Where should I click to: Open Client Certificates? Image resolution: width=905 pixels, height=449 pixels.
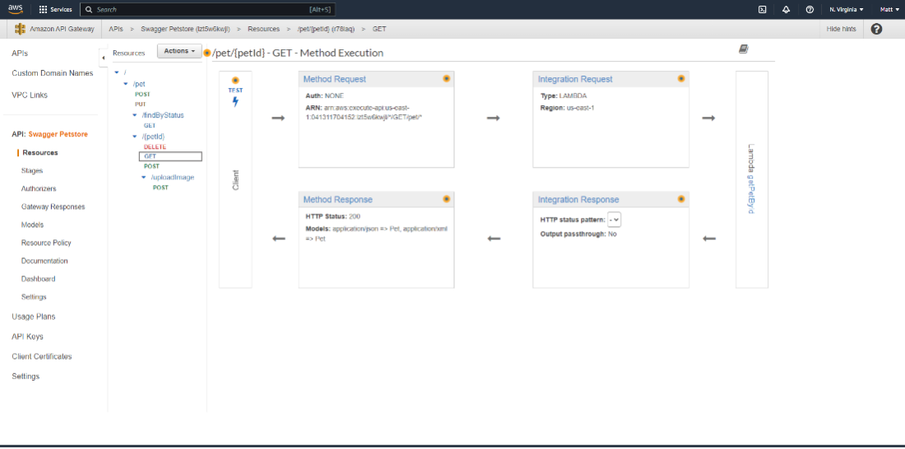pyautogui.click(x=42, y=357)
